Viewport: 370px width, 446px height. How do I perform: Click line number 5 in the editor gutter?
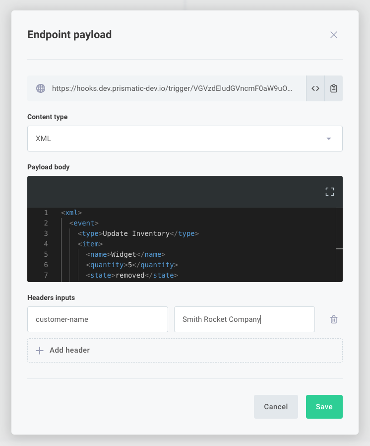coord(46,254)
